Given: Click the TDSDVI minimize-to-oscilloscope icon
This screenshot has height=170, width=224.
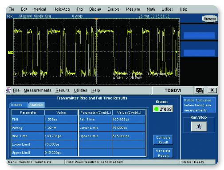Looking at the screenshot, I should click(199, 90).
